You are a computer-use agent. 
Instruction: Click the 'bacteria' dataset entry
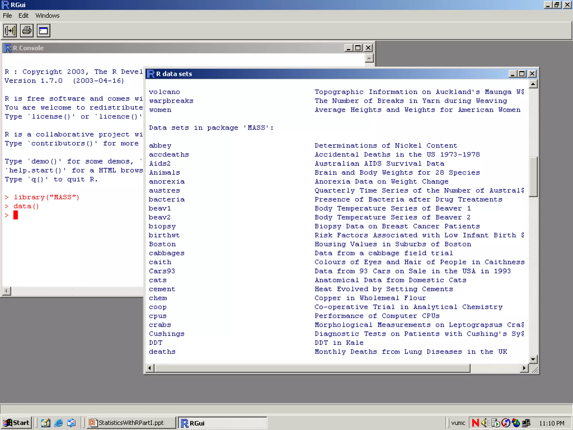(167, 199)
